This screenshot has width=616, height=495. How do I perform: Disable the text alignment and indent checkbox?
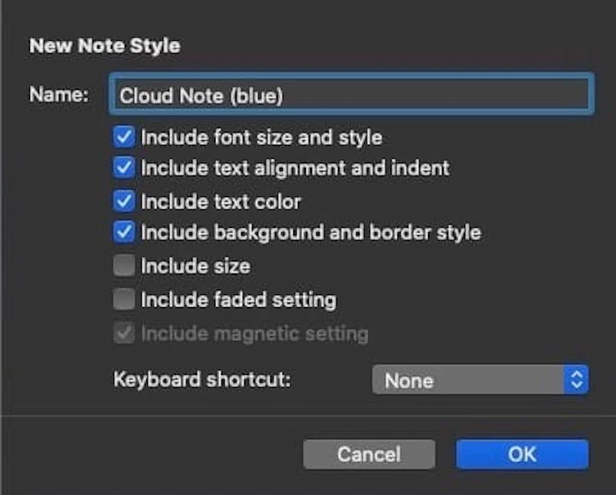pyautogui.click(x=124, y=168)
